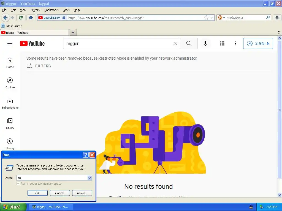This screenshot has height=211, width=282.
Task: Close the Run dialog
Action: coord(92,155)
